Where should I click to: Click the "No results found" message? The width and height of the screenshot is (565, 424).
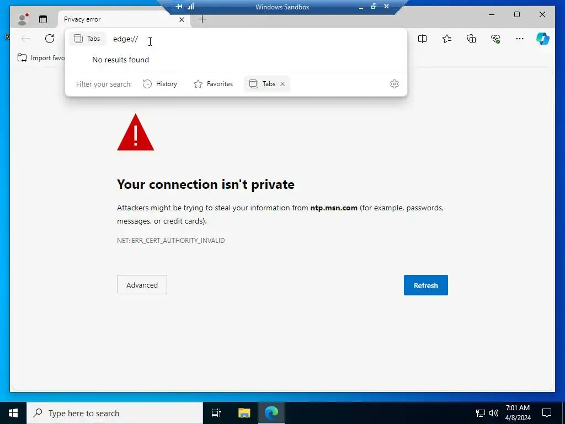coord(121,60)
